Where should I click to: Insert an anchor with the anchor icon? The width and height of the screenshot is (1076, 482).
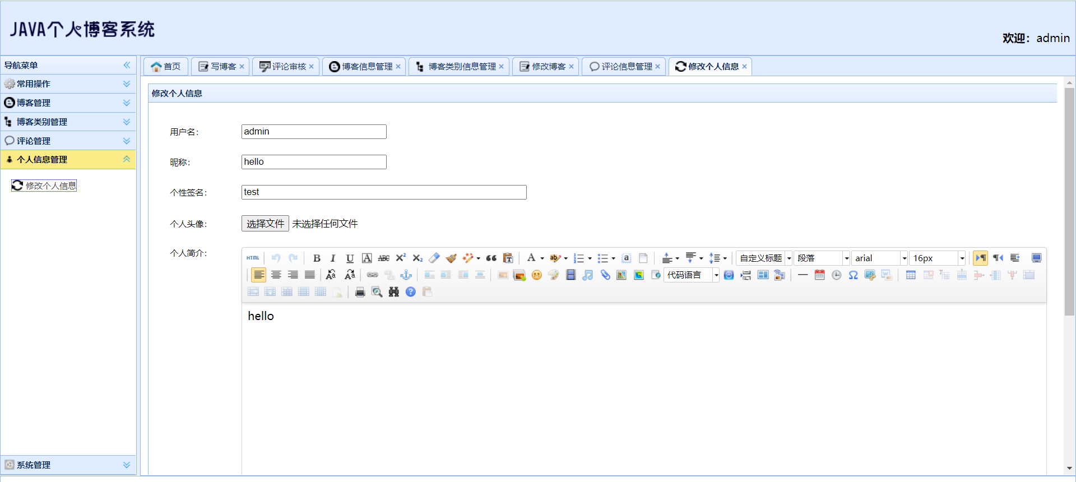406,275
